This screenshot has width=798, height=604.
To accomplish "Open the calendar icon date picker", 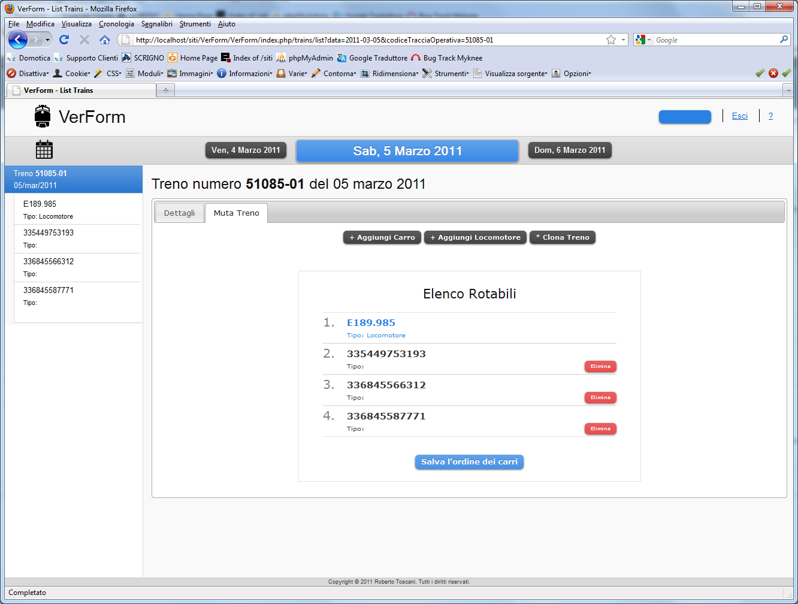I will tap(44, 150).
